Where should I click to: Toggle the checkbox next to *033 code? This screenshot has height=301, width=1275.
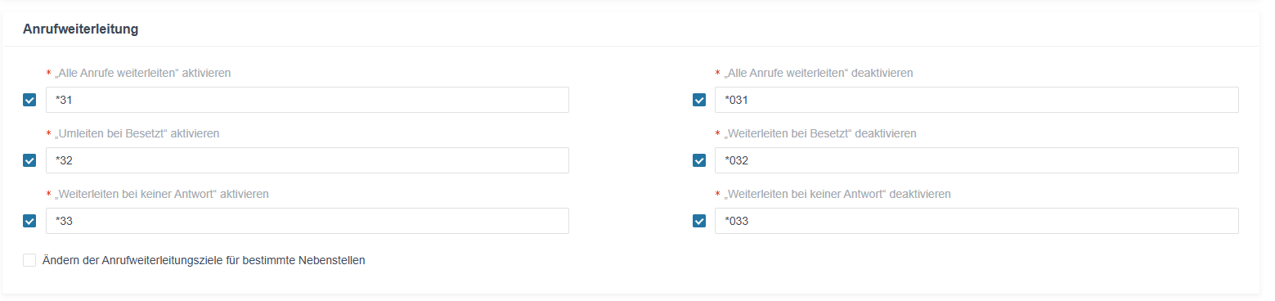(x=699, y=221)
